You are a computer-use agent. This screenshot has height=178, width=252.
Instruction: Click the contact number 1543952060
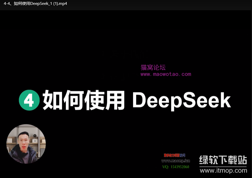[179, 167]
